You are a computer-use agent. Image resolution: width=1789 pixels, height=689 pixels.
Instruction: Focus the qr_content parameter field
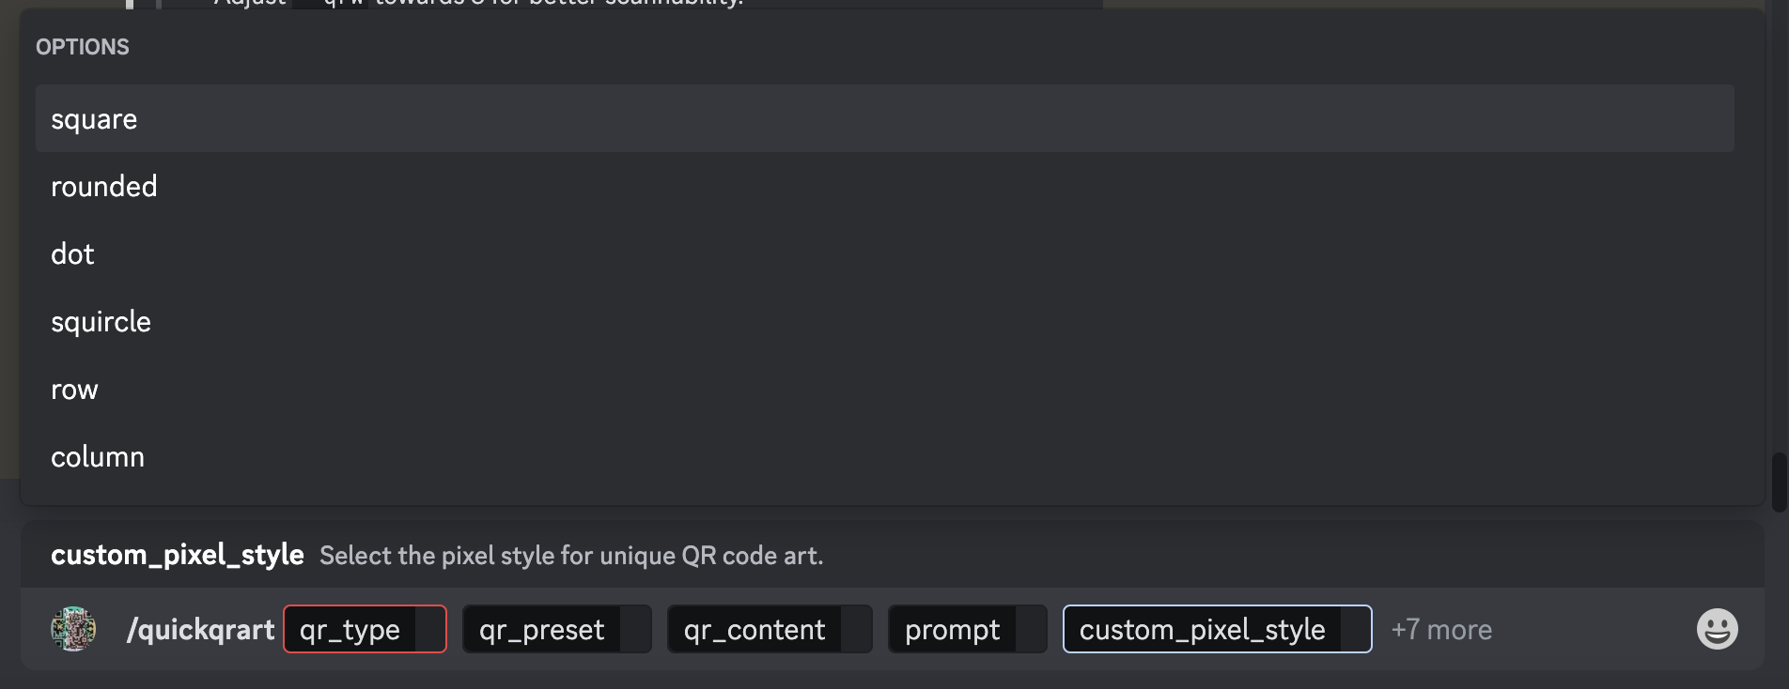[769, 629]
